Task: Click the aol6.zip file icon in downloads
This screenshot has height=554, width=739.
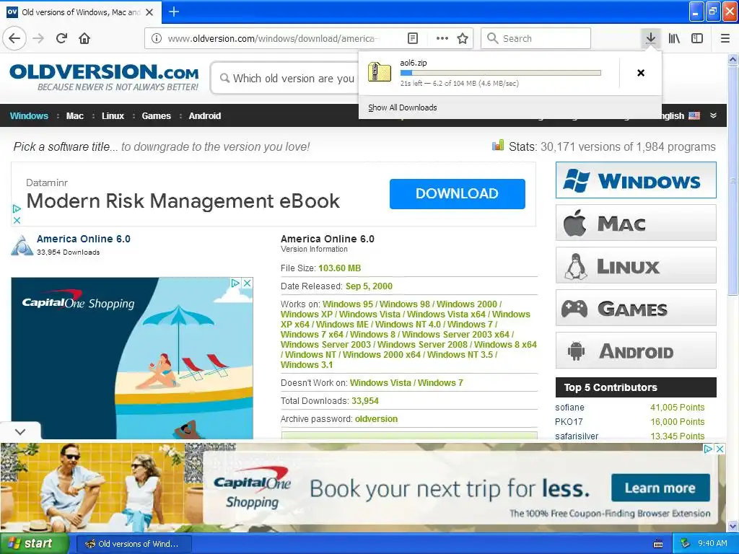Action: [x=379, y=73]
